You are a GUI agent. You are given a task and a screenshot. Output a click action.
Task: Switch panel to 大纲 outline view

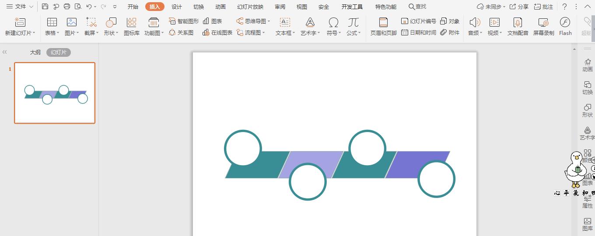[x=35, y=52]
